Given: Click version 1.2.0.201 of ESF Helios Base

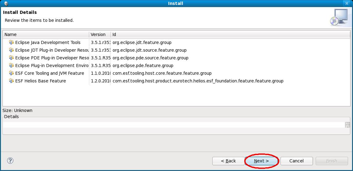Looking at the screenshot, I should [x=101, y=81].
